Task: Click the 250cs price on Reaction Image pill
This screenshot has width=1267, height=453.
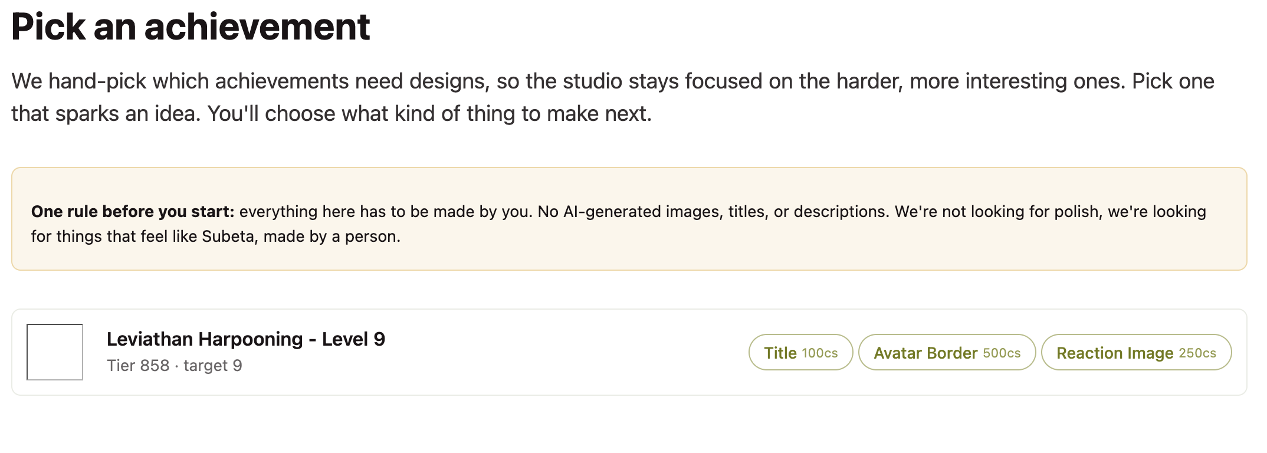Action: click(1197, 353)
